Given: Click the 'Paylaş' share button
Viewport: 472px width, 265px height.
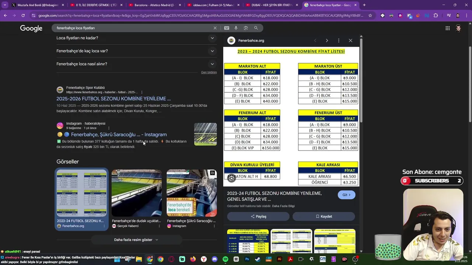Looking at the screenshot, I should click(258, 216).
